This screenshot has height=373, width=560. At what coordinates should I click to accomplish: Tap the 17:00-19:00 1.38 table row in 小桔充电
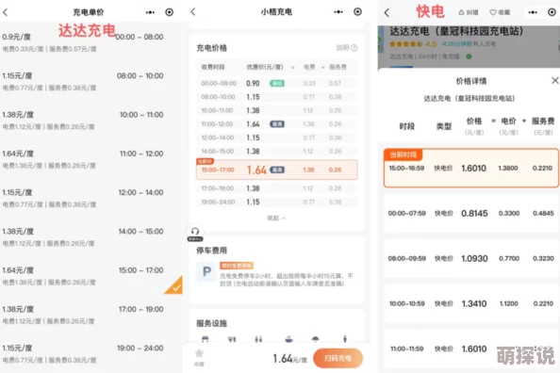point(277,188)
